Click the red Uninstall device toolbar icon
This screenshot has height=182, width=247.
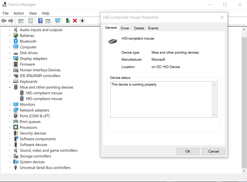click(x=75, y=21)
